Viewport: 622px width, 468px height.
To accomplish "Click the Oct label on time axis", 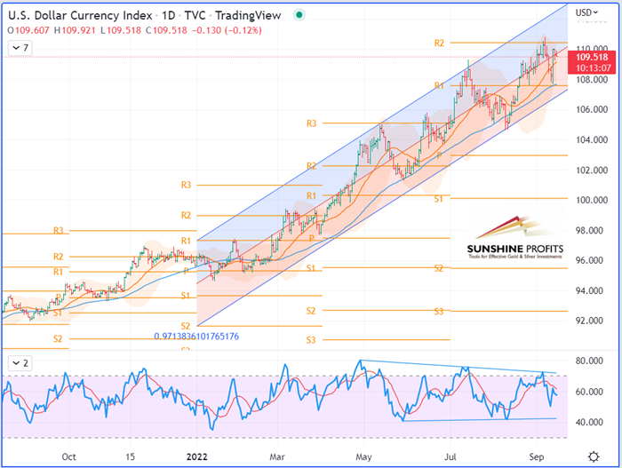I will coord(69,456).
